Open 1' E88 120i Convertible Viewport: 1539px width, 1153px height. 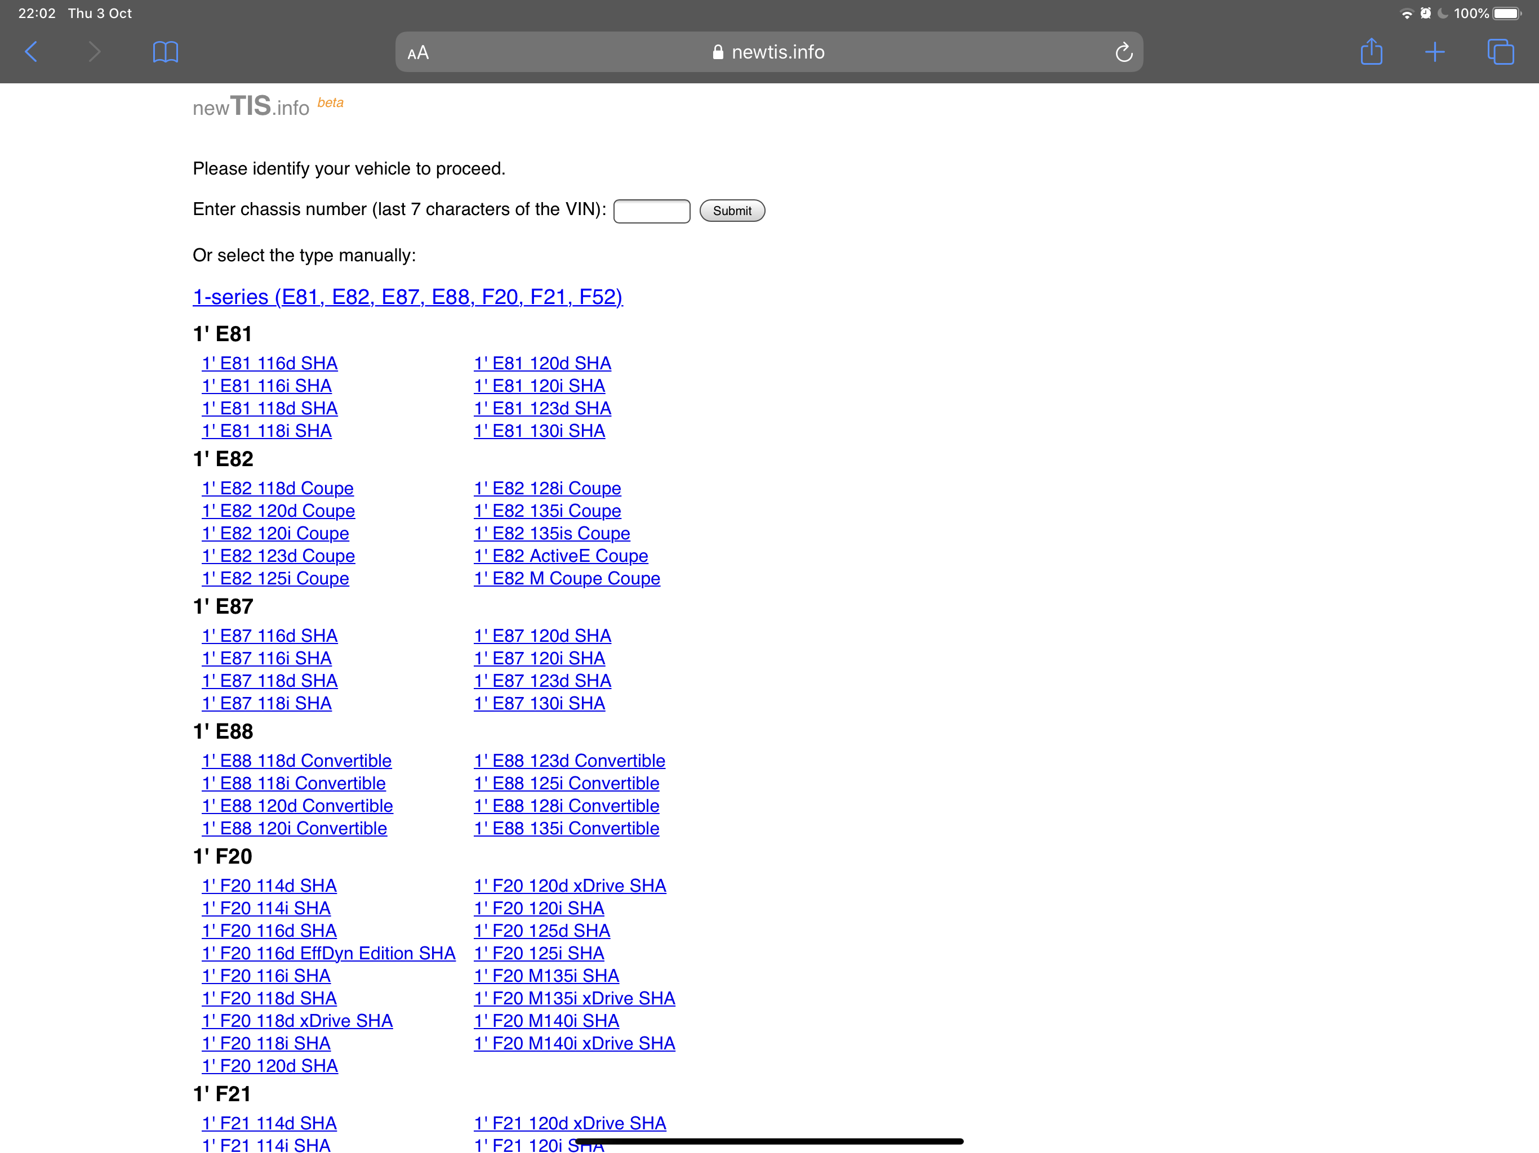click(294, 828)
